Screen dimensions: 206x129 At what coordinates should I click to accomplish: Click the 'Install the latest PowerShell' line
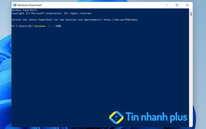(74, 20)
